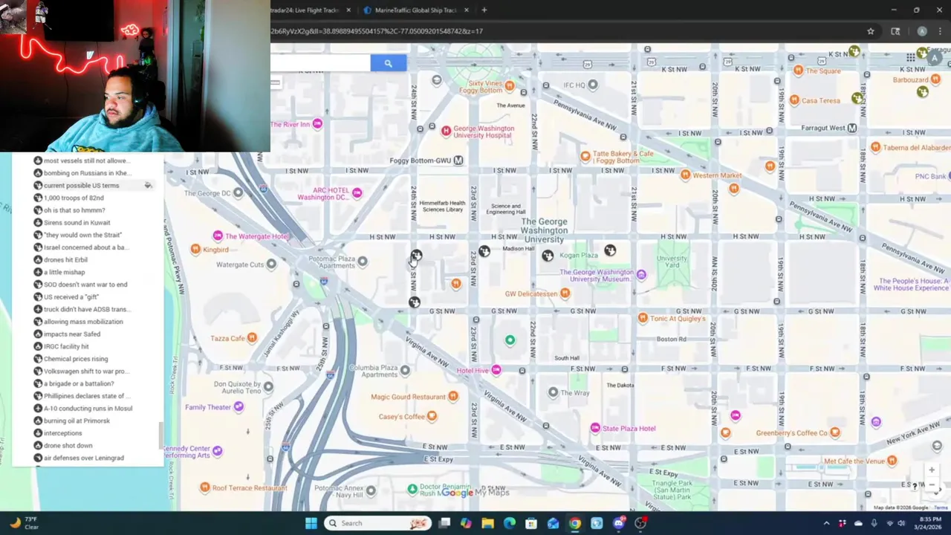Close the MarineTraffic tab

tap(467, 10)
